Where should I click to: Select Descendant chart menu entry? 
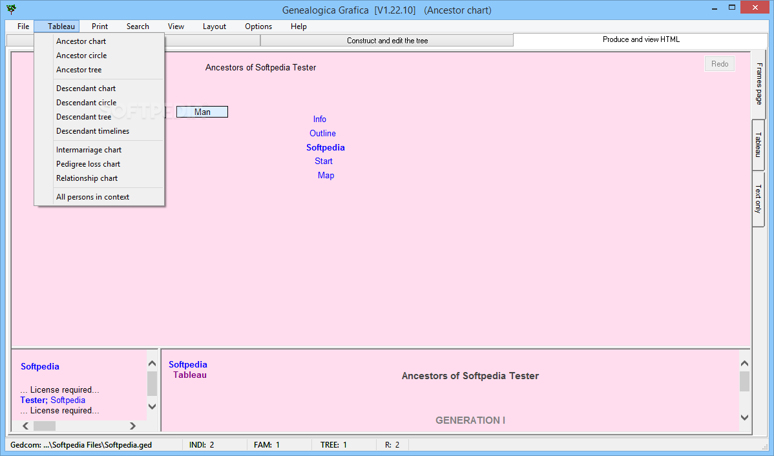(99, 89)
